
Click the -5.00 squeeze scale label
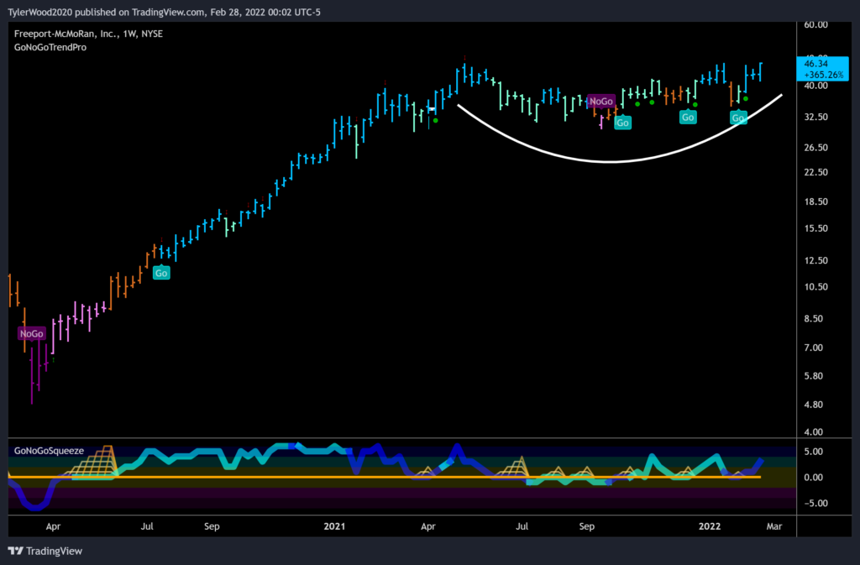pos(815,503)
